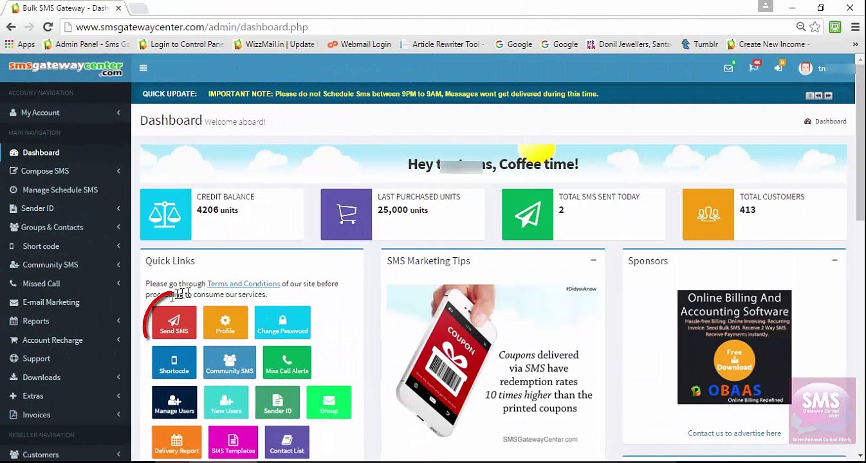866x463 pixels.
Task: Click the OBAAS sponsor advertisement banner
Action: [x=734, y=347]
